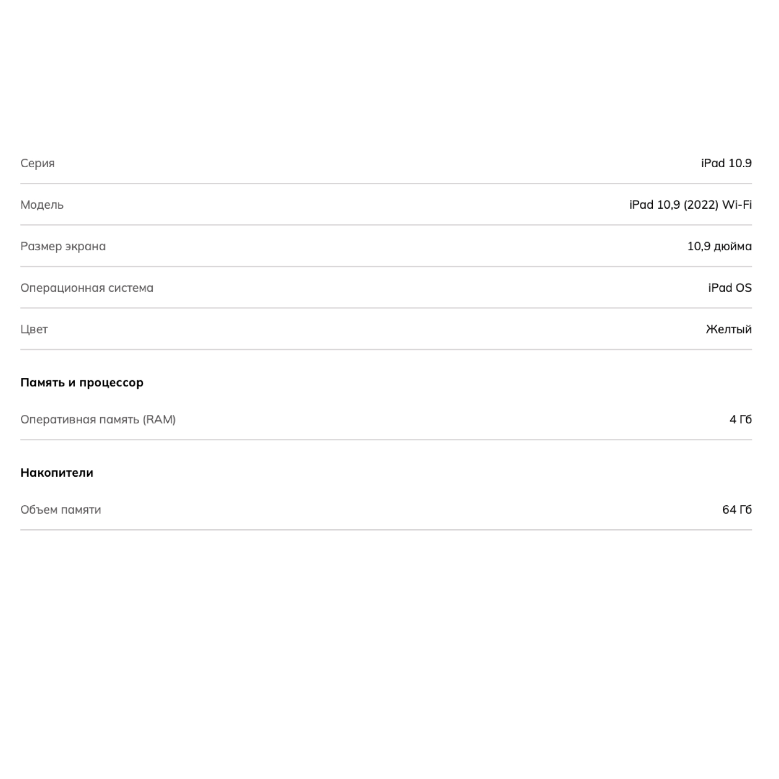Click the "Модель" row label

(x=42, y=205)
